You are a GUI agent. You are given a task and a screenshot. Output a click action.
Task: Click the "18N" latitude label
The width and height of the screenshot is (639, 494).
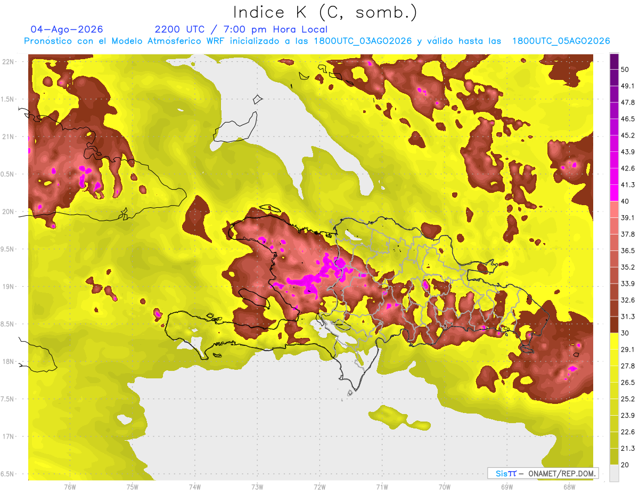[7, 362]
